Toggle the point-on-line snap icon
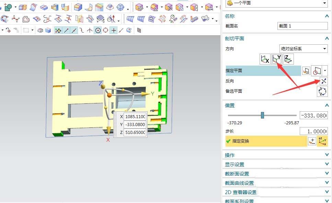 coord(121,30)
